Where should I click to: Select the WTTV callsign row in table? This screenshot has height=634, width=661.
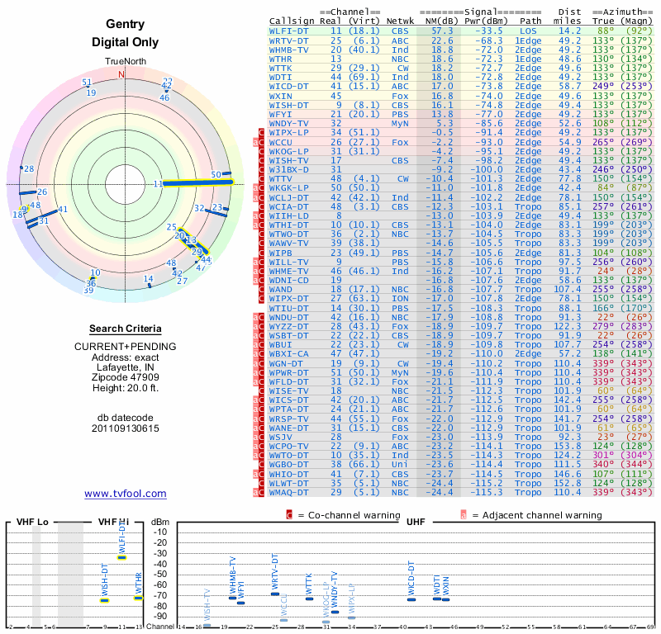tap(281, 178)
